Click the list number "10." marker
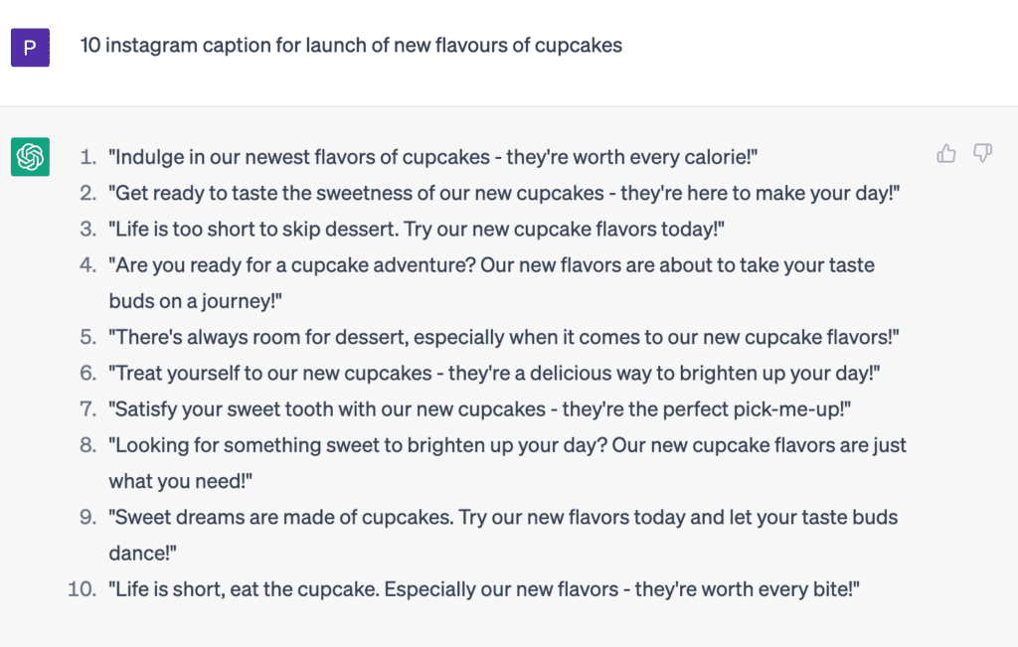 (82, 589)
